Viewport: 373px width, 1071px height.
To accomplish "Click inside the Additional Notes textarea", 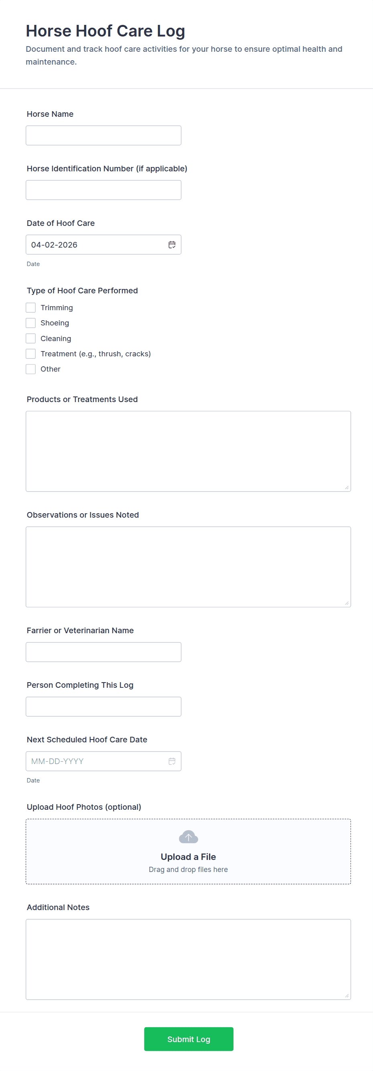I will [188, 959].
